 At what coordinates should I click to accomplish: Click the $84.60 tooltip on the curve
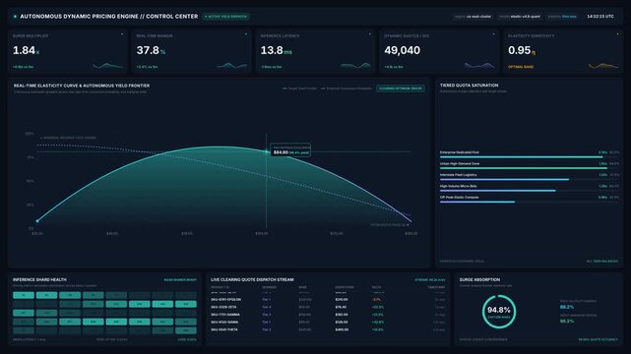[x=290, y=150]
